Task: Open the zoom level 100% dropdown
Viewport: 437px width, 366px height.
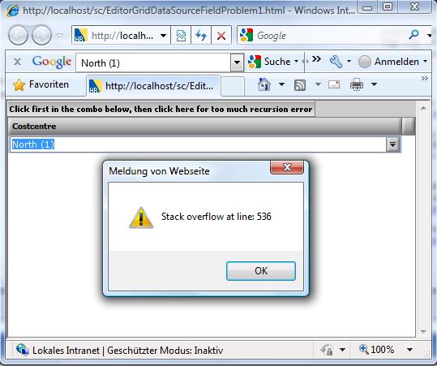Action: click(409, 350)
